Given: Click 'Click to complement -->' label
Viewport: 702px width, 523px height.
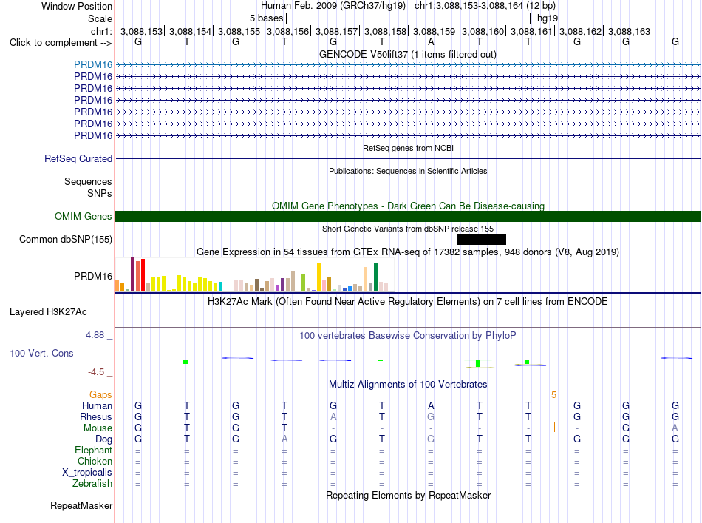Looking at the screenshot, I should 61,43.
